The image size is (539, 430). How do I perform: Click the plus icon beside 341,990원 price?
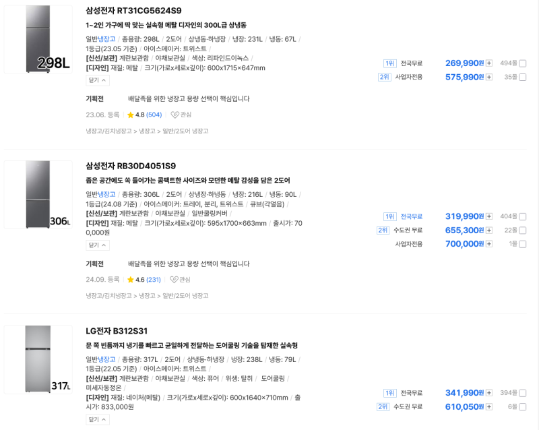489,393
